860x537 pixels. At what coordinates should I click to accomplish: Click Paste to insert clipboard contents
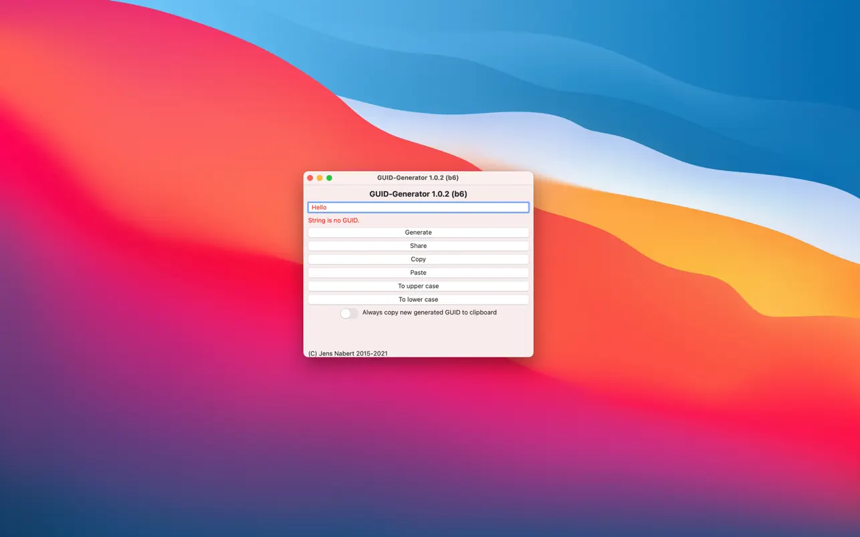coord(418,273)
